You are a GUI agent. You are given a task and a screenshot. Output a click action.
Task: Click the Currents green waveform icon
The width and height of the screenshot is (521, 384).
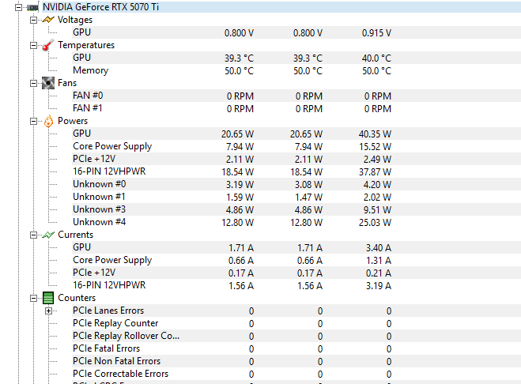[48, 235]
